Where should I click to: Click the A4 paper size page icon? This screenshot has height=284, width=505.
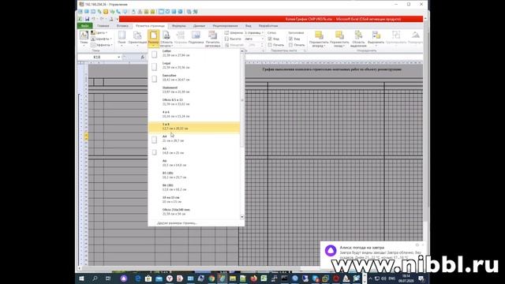pos(155,140)
